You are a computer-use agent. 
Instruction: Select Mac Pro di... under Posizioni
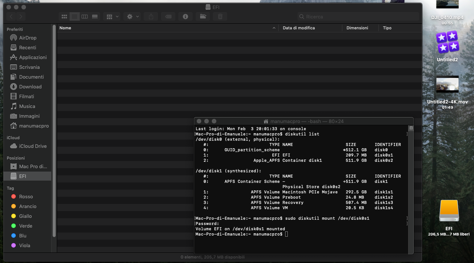click(x=27, y=166)
